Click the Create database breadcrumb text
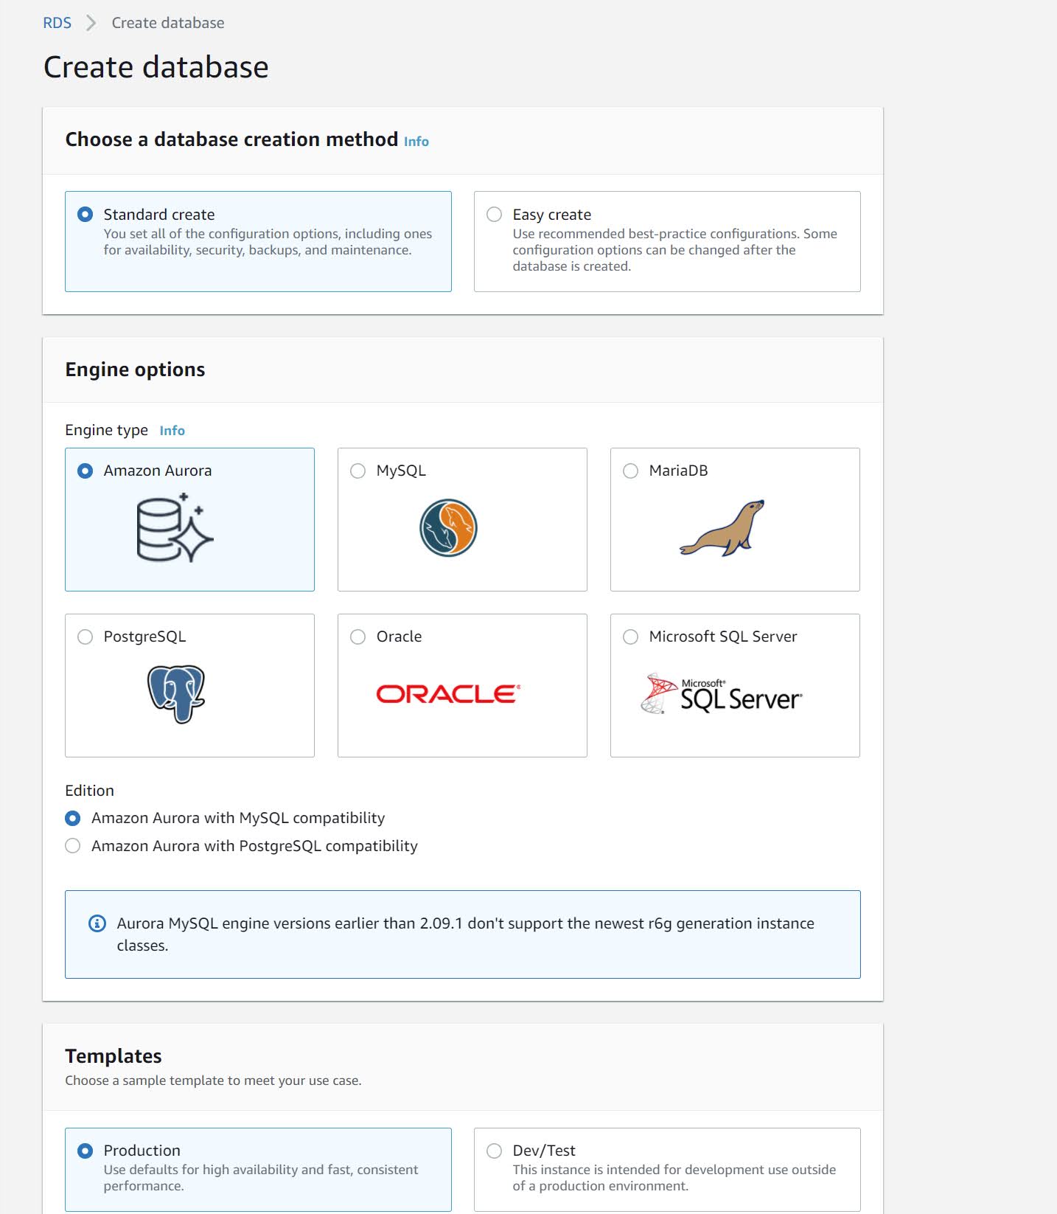The image size is (1057, 1214). pyautogui.click(x=168, y=23)
